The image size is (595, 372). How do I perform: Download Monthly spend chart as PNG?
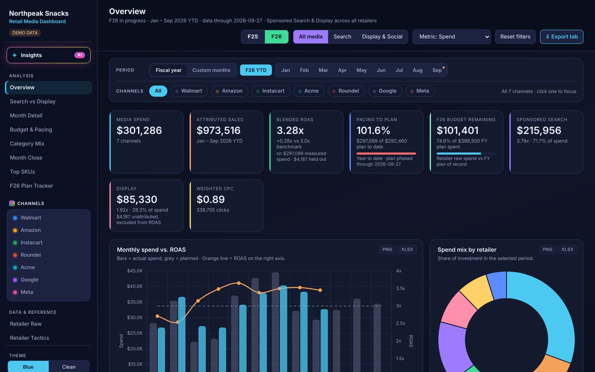pyautogui.click(x=387, y=250)
